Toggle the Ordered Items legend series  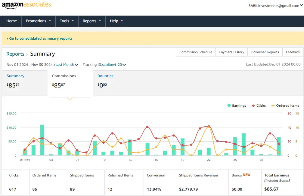click(x=285, y=106)
